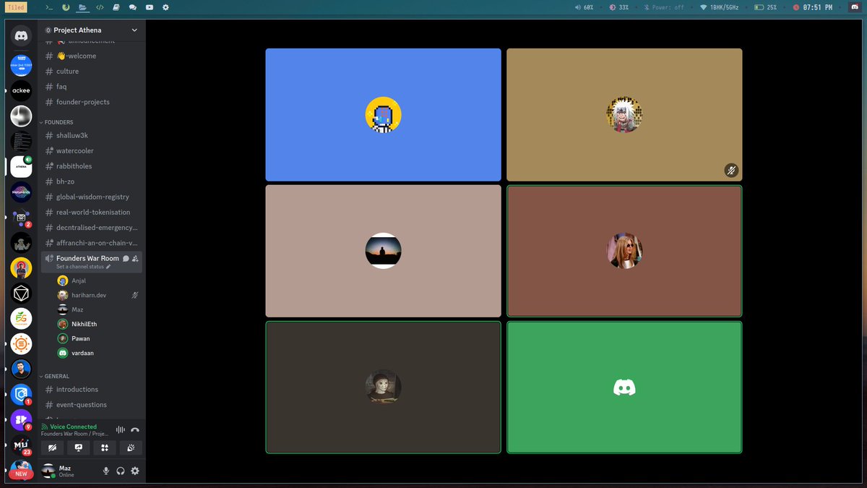
Task: Select vardaan in voice list
Action: 98,353
